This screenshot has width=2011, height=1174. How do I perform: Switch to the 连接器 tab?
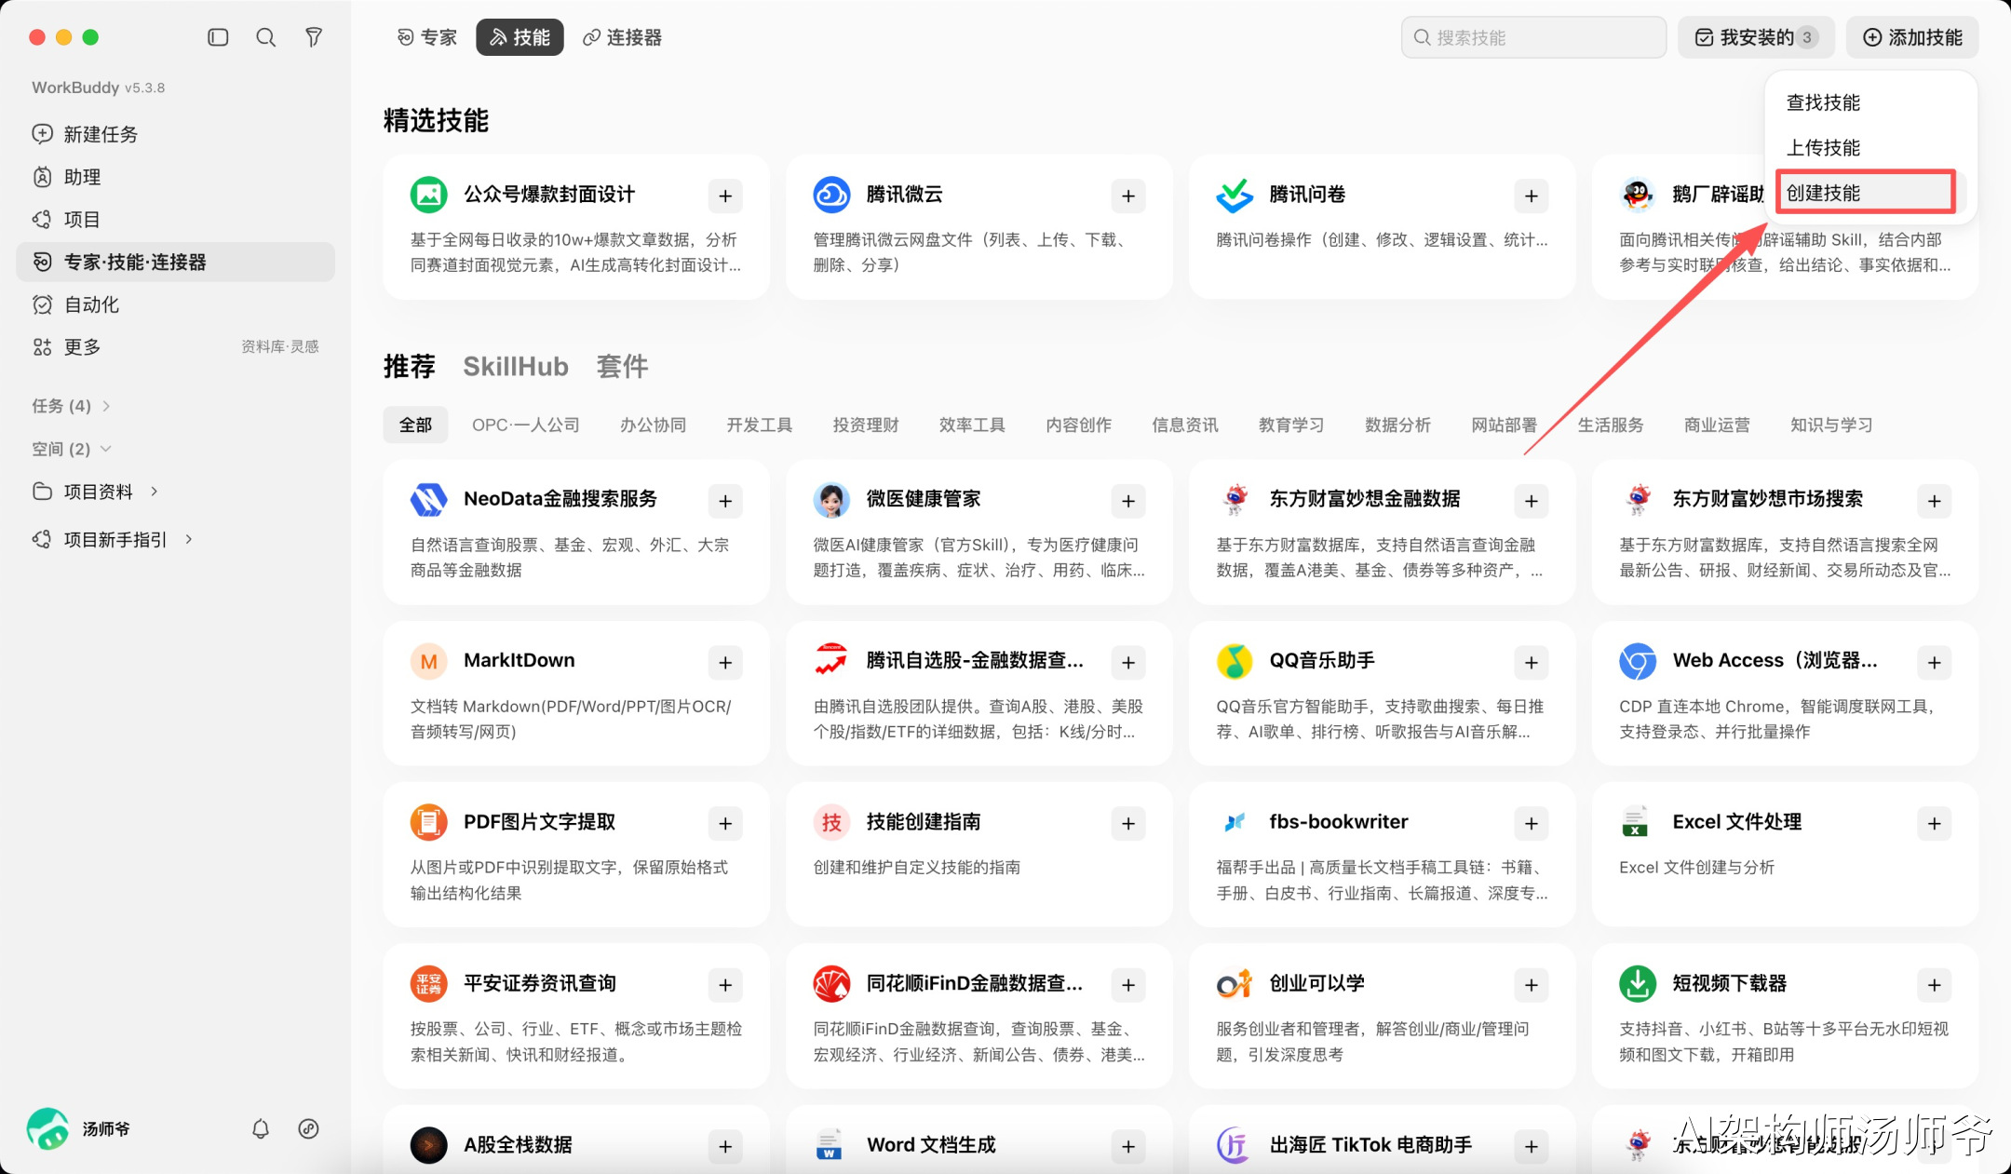622,37
